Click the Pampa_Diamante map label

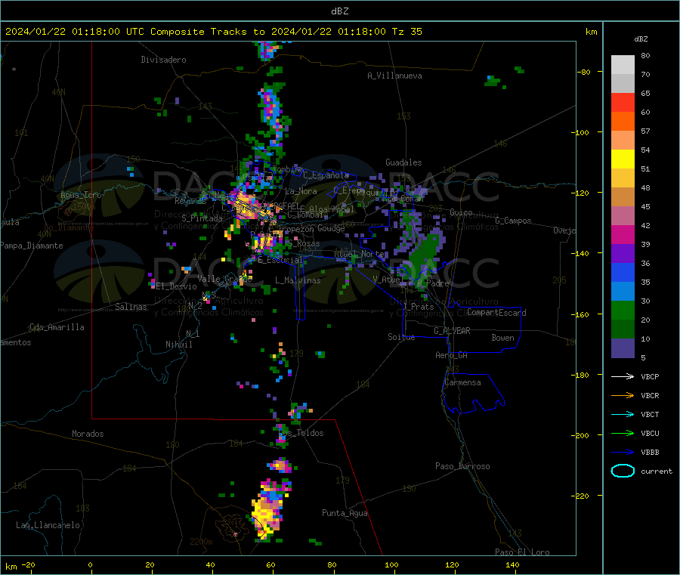pos(32,246)
